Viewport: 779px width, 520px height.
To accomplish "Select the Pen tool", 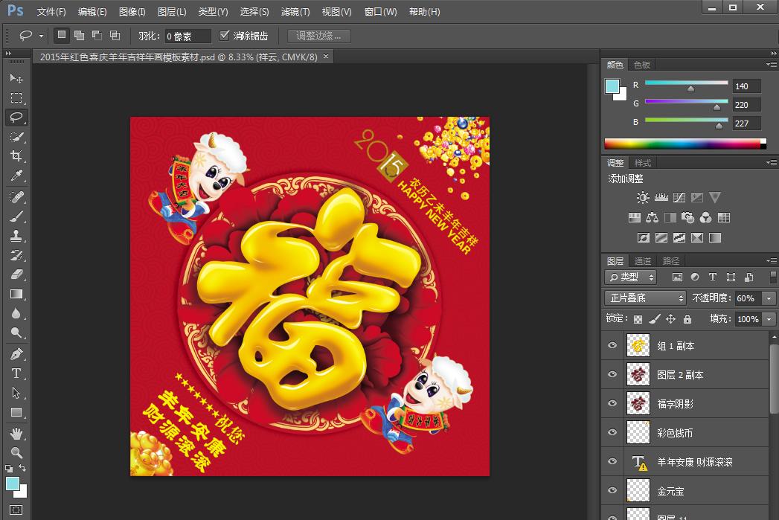I will pos(16,353).
